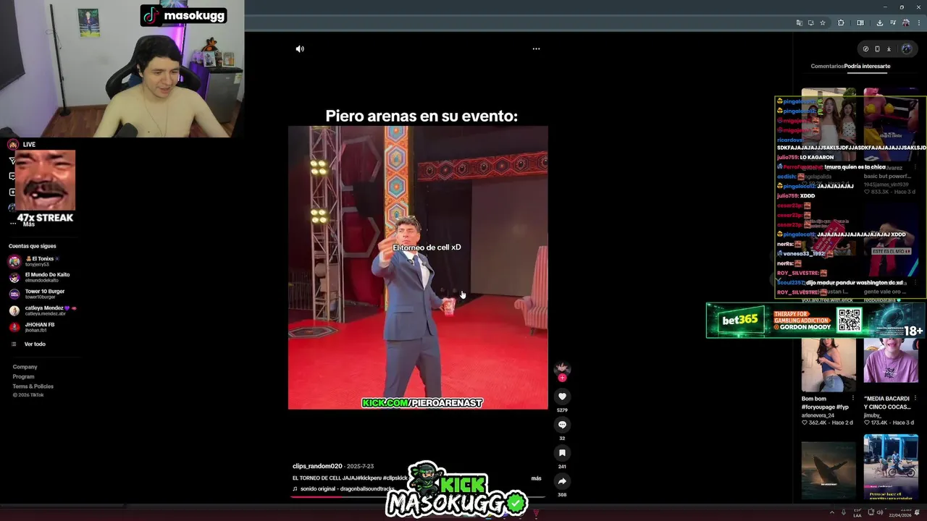Bookmark this page with the star icon
This screenshot has width=927, height=521.
[823, 22]
